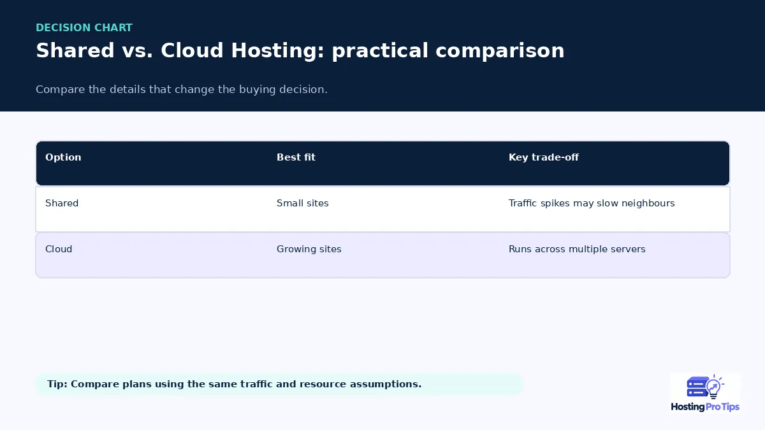The image size is (765, 430).
Task: Select the "DECISION CHART" label
Action: [84, 28]
